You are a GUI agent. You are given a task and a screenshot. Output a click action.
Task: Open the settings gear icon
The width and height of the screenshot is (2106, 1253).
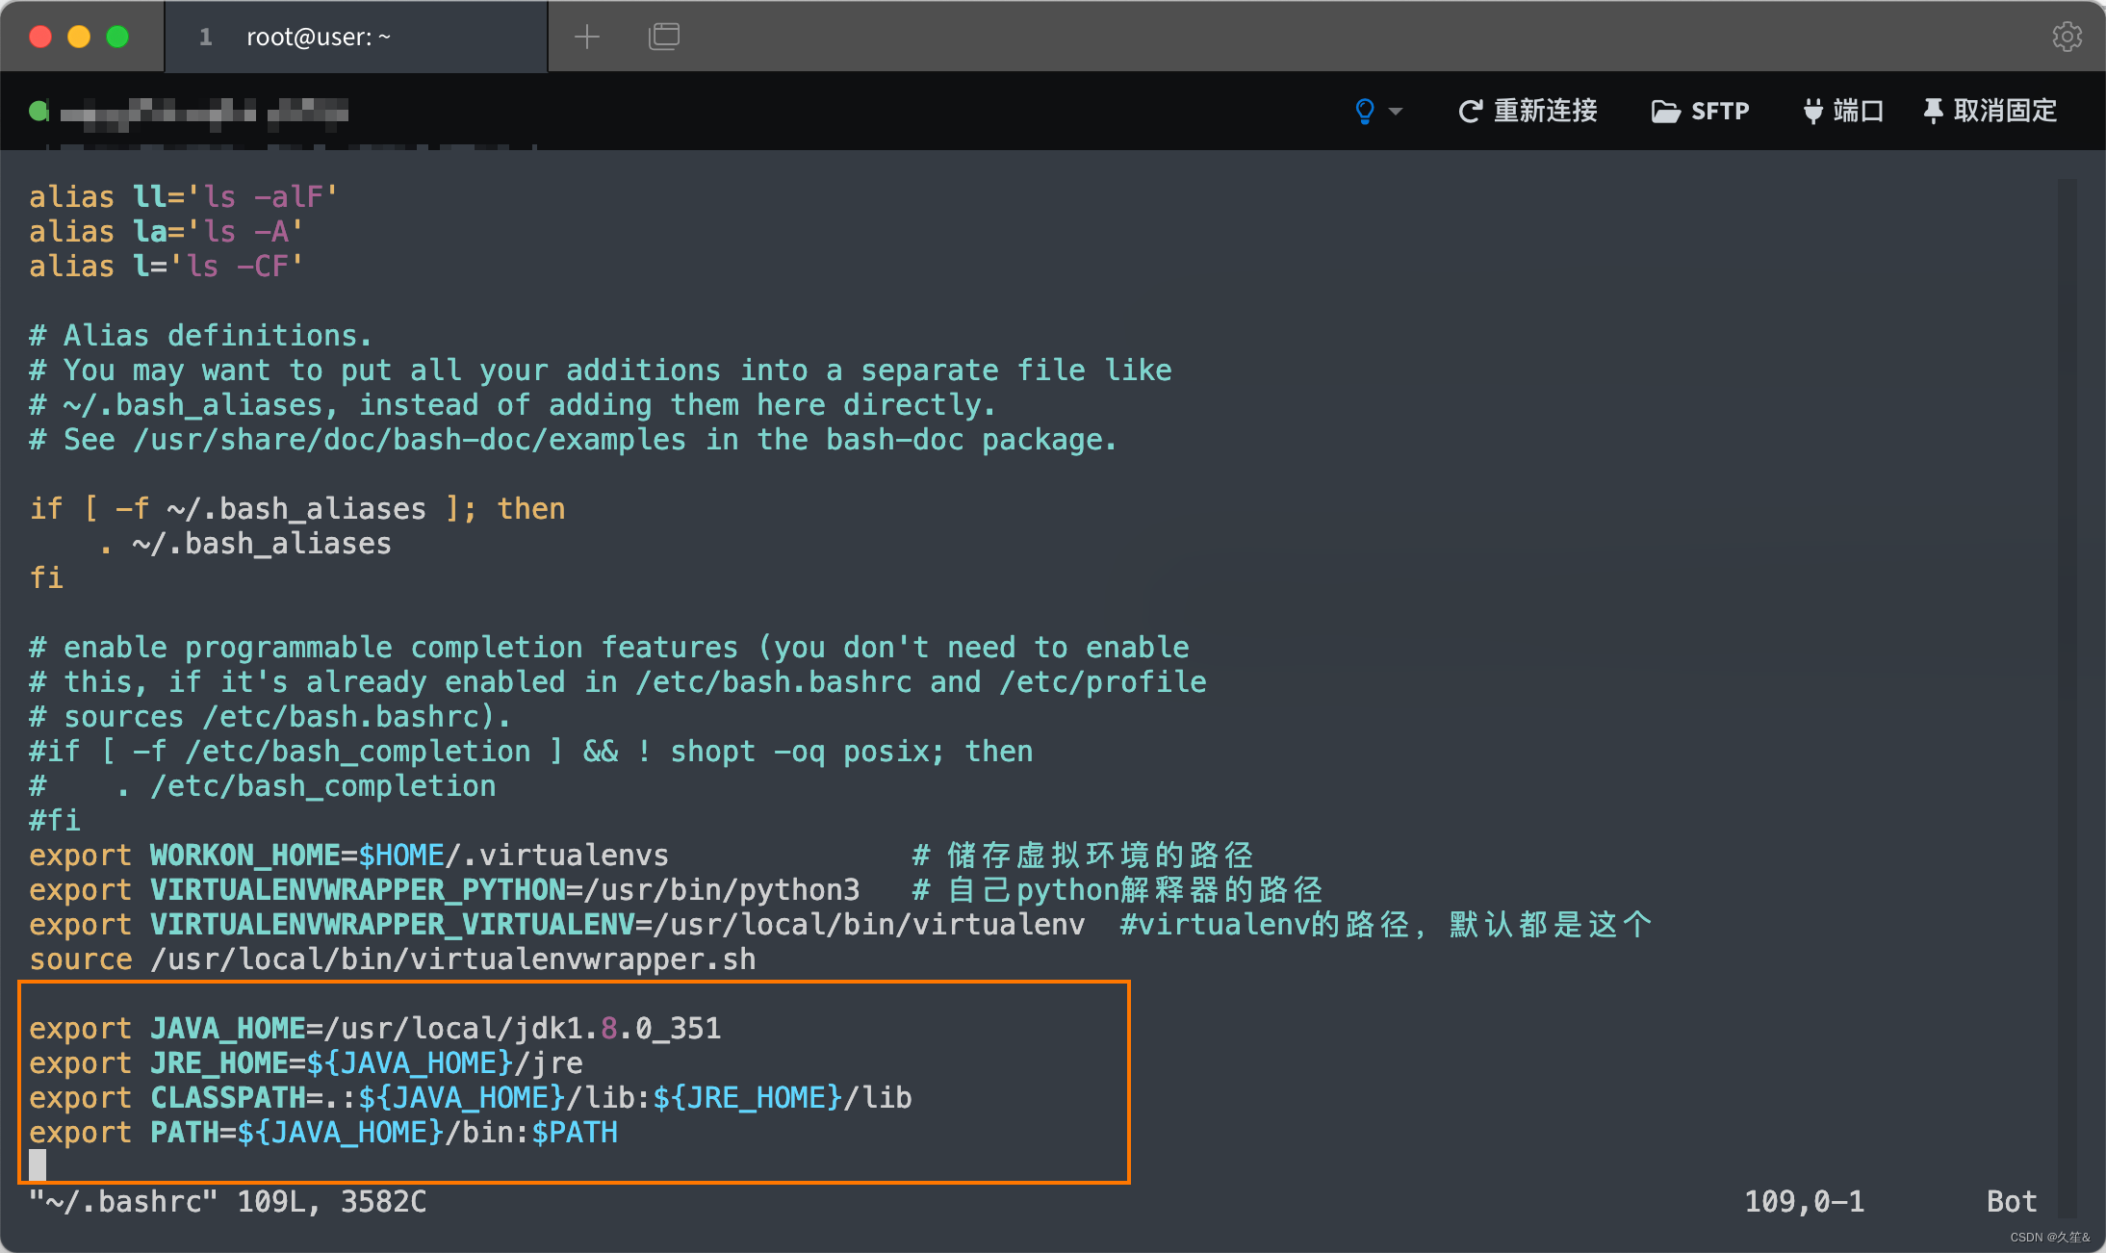[x=2067, y=37]
